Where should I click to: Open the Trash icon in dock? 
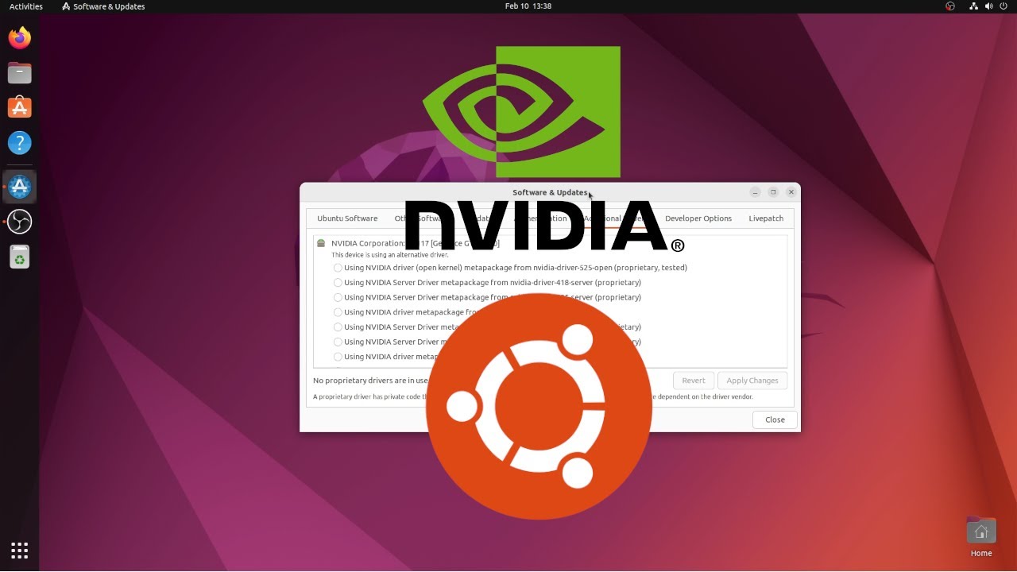tap(20, 257)
